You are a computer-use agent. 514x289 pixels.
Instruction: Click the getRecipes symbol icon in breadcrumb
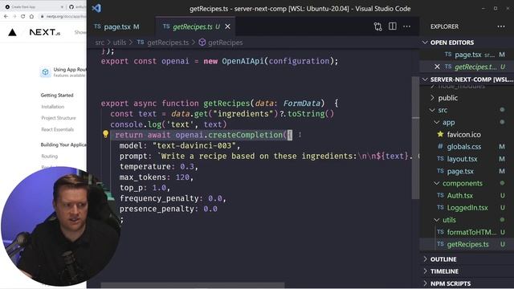pyautogui.click(x=202, y=43)
